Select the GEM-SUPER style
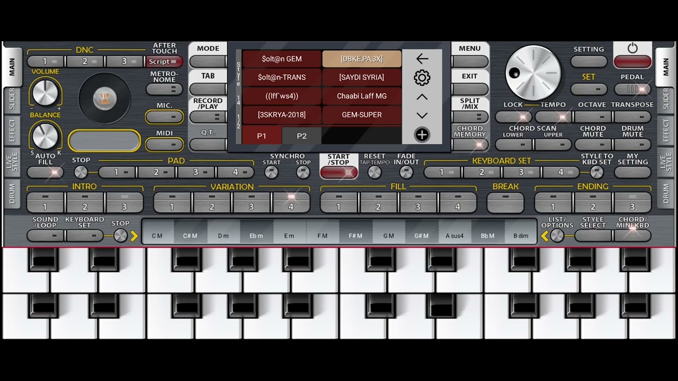This screenshot has width=678, height=381. pyautogui.click(x=362, y=115)
